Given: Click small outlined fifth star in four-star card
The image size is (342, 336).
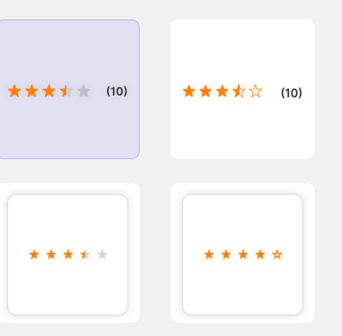Looking at the screenshot, I should pyautogui.click(x=277, y=255).
